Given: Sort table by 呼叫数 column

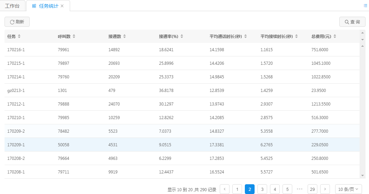Looking at the screenshot, I should (x=74, y=37).
